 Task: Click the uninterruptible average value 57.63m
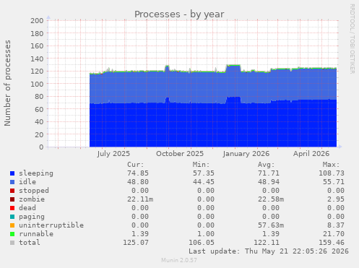coord(271,225)
